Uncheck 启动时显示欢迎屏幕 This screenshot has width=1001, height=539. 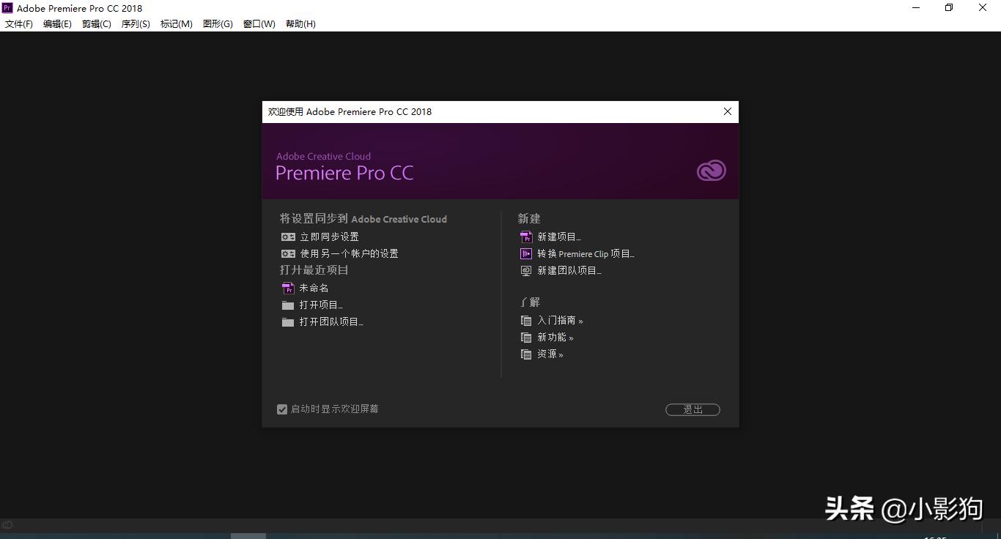pos(282,409)
